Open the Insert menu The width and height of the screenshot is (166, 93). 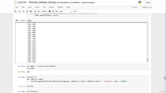(37, 7)
